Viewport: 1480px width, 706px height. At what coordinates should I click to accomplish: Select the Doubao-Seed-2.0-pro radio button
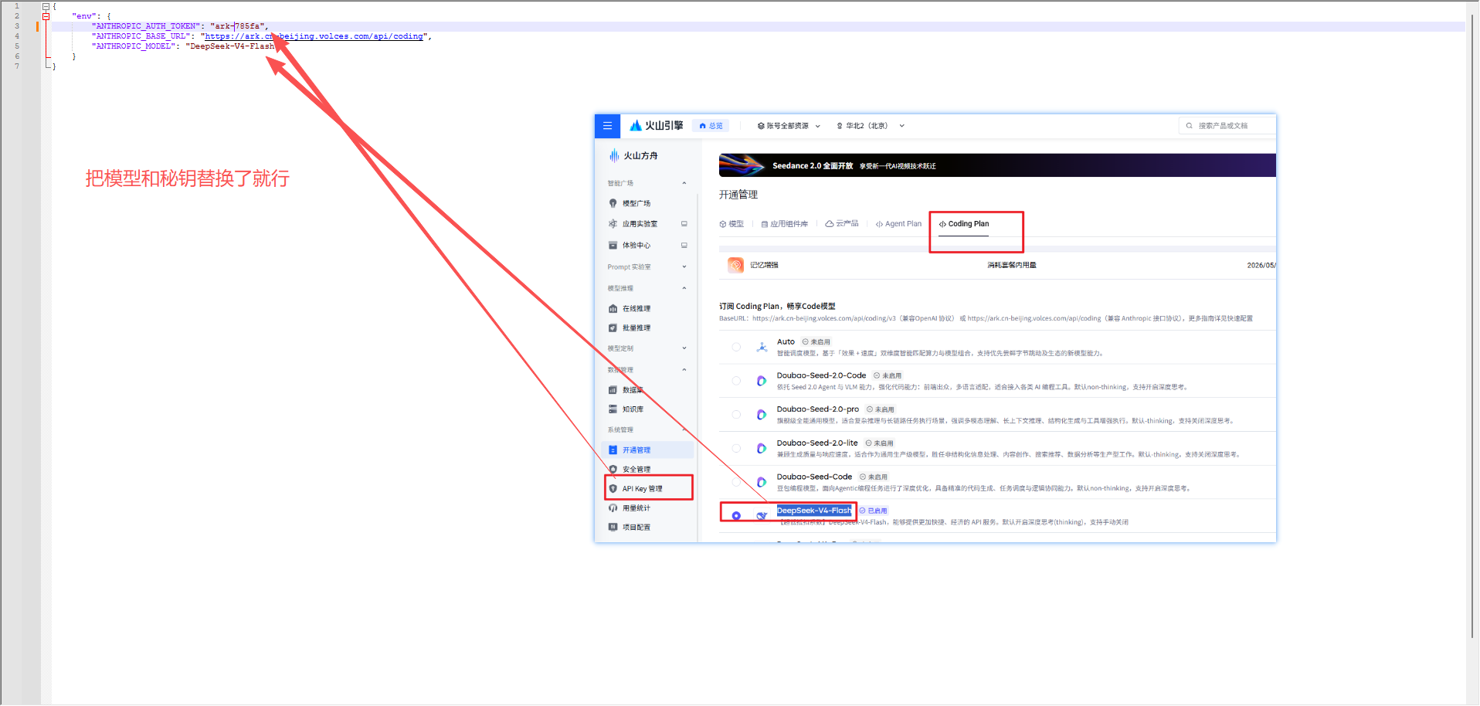[736, 415]
